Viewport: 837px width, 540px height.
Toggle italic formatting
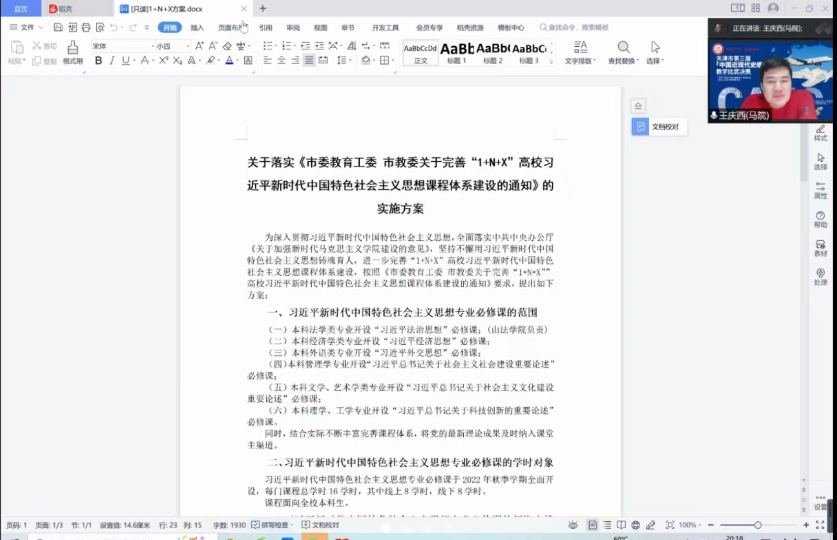[112, 60]
